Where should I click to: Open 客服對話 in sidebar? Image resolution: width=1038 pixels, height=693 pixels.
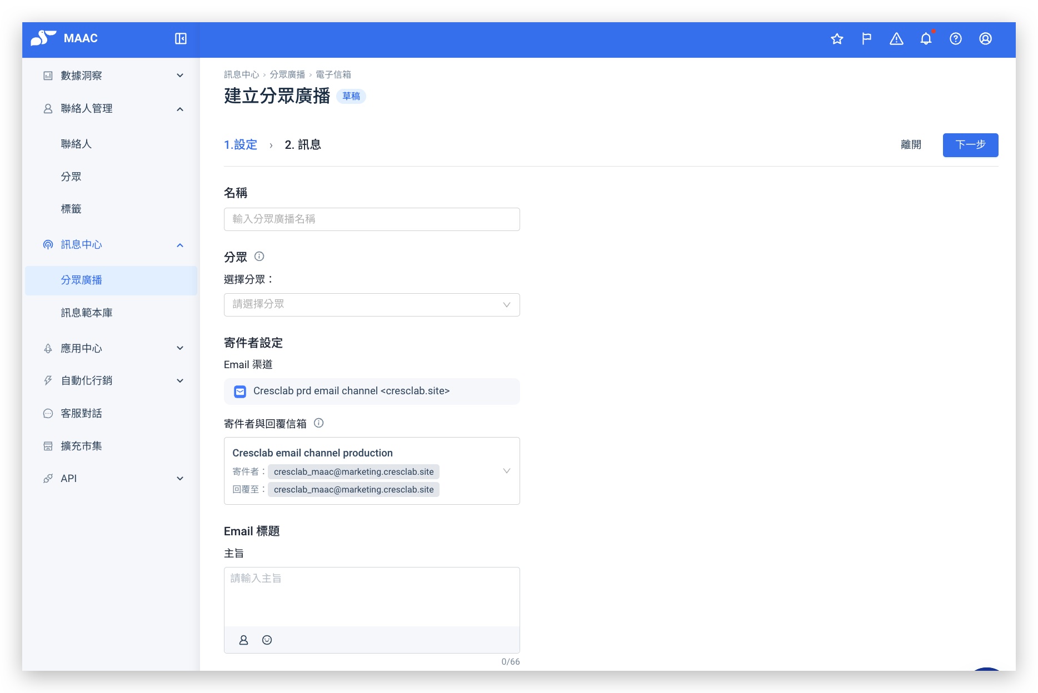click(x=81, y=413)
